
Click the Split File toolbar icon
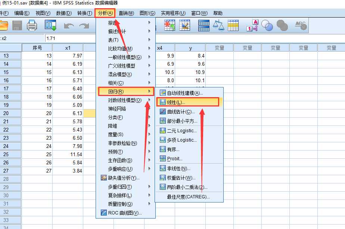coord(204,25)
